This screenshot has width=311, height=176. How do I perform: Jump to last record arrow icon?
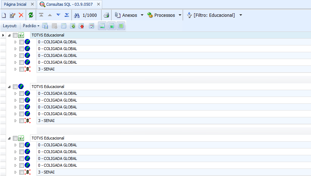[x=67, y=15]
